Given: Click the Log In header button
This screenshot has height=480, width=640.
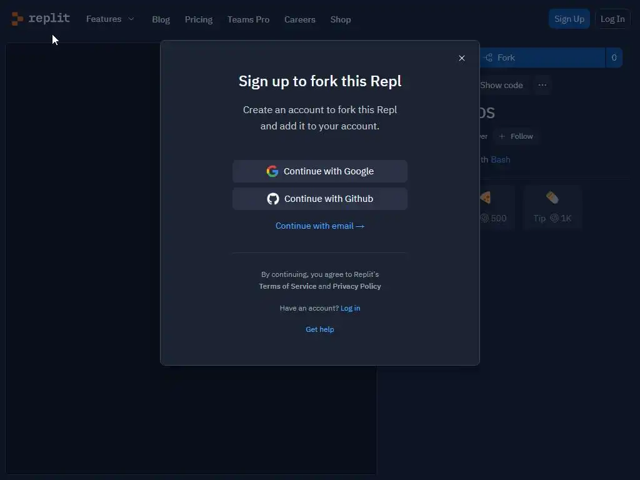Looking at the screenshot, I should tap(612, 19).
